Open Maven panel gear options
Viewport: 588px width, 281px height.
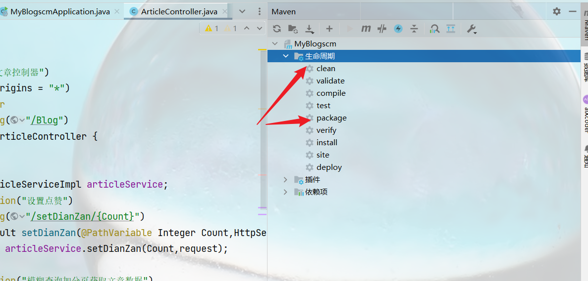[557, 11]
